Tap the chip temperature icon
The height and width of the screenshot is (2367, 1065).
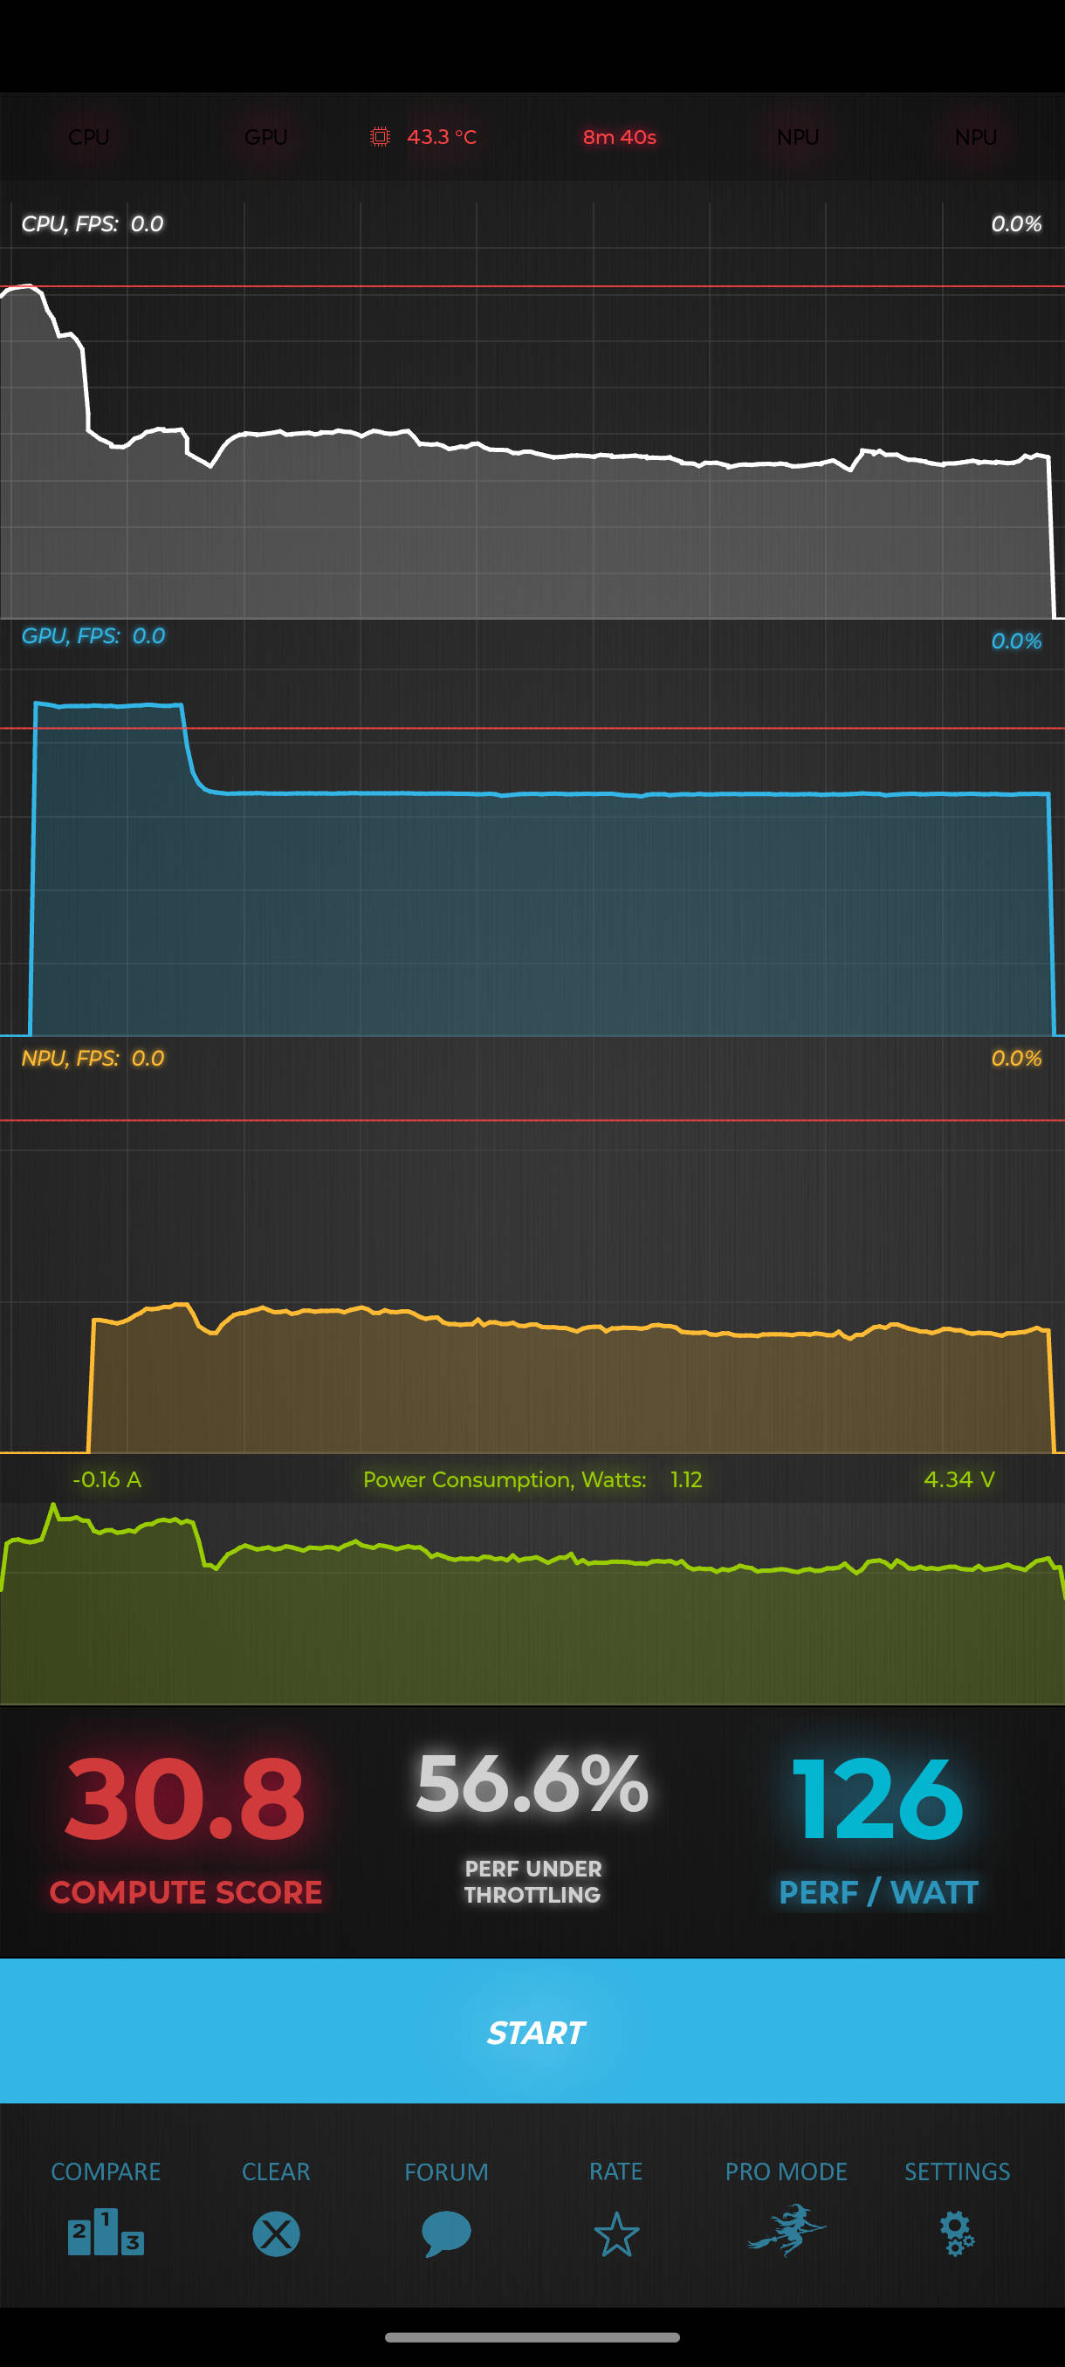380,137
